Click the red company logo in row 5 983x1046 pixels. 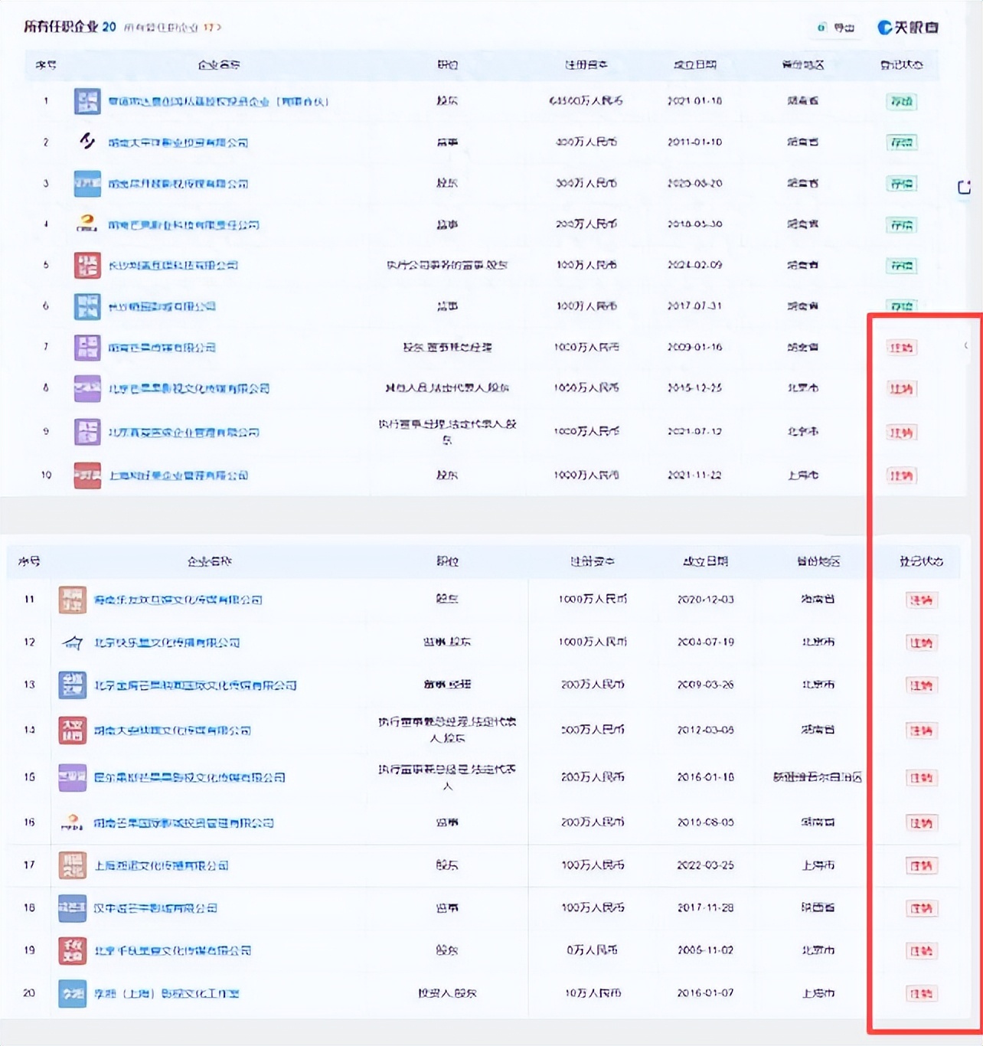click(87, 265)
